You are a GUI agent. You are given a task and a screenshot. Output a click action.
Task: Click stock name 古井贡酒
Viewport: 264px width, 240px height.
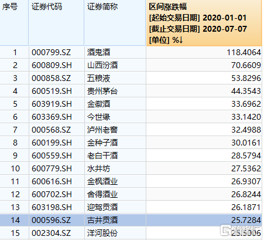click(102, 220)
